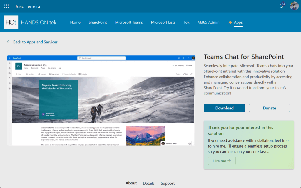Screen dimensions: 301x188
Task: Switch to the Details tab
Action: (148, 183)
